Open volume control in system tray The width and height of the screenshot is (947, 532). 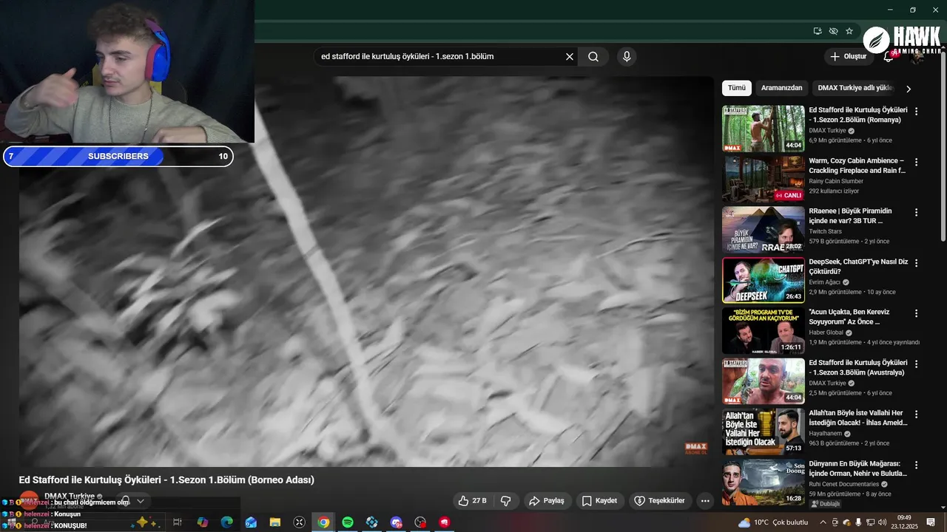click(882, 522)
